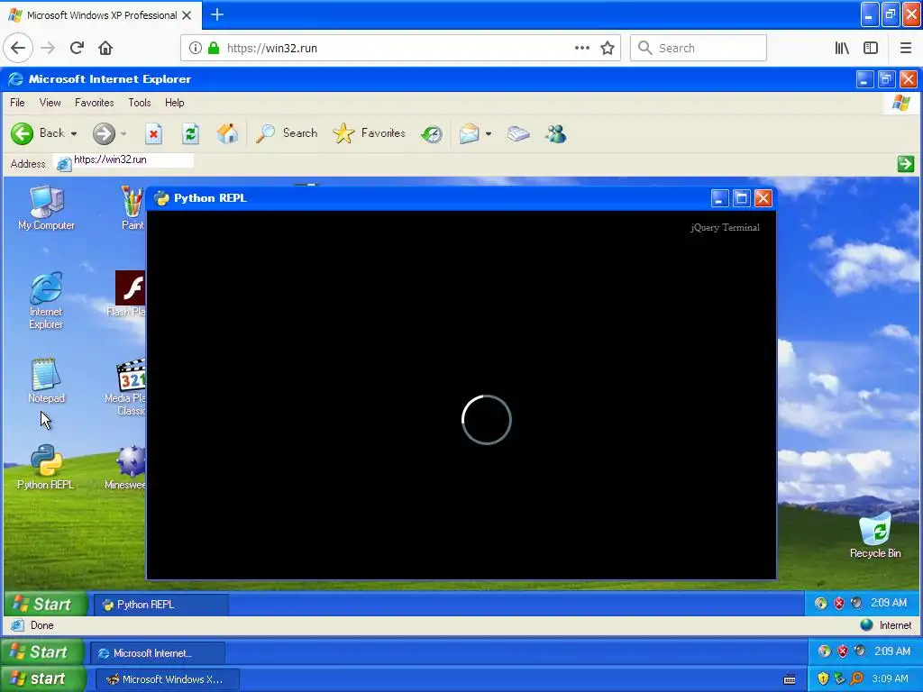
Task: Click the IE Stop button
Action: tap(153, 133)
